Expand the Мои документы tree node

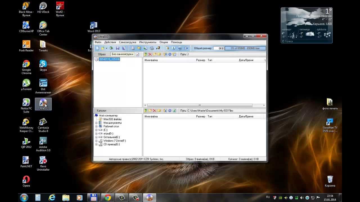click(96, 123)
